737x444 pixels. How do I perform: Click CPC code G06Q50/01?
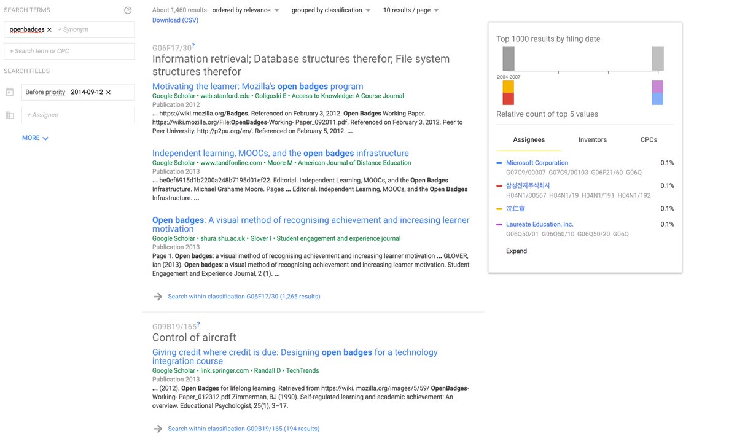click(x=522, y=234)
